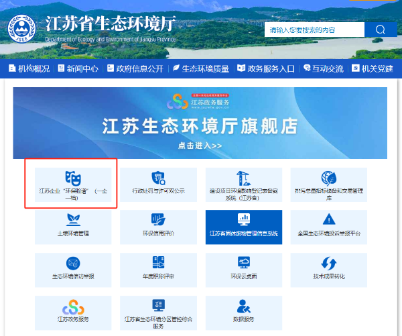Image resolution: width=402 pixels, height=336 pixels.
Task: Open the 江苏政务服务 tile link
Action: click(x=73, y=313)
